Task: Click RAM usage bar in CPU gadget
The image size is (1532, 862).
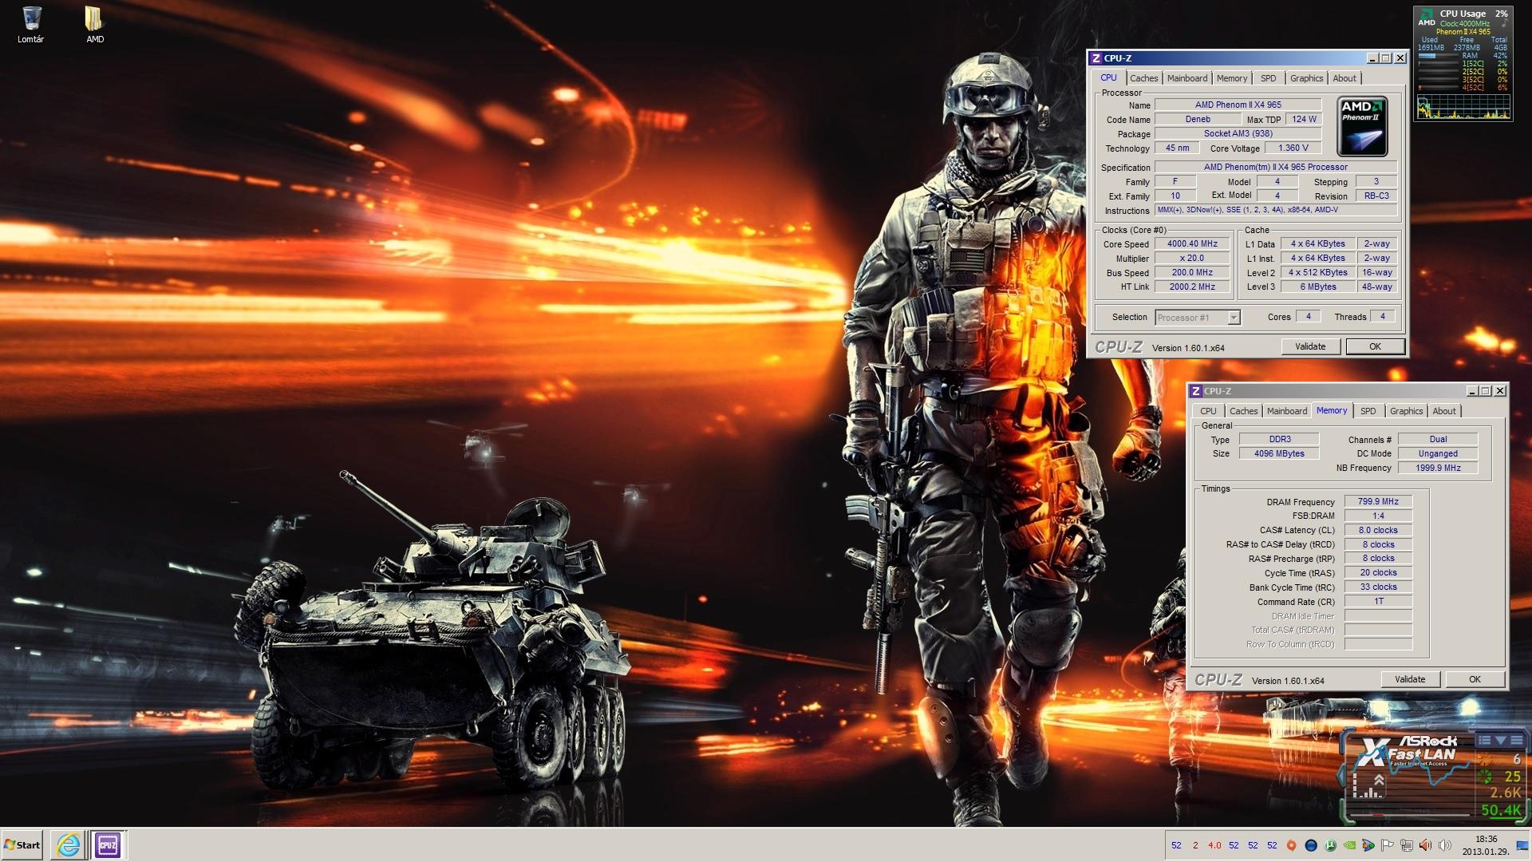Action: pos(1439,56)
